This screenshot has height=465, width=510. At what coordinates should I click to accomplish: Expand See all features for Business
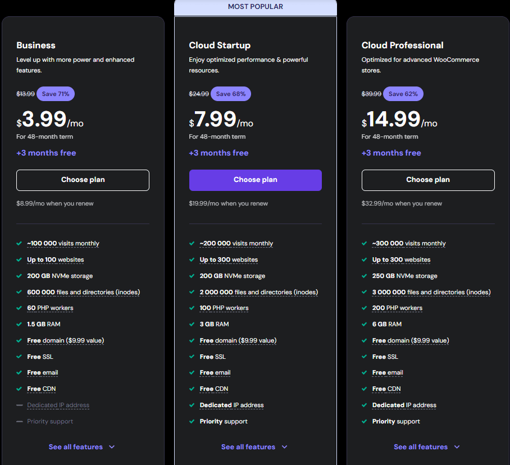click(x=81, y=447)
